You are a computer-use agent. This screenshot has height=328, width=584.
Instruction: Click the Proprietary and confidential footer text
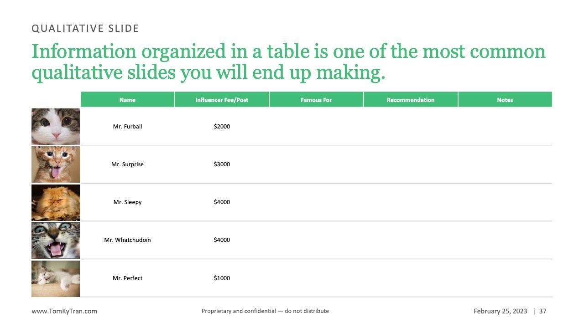coord(265,311)
